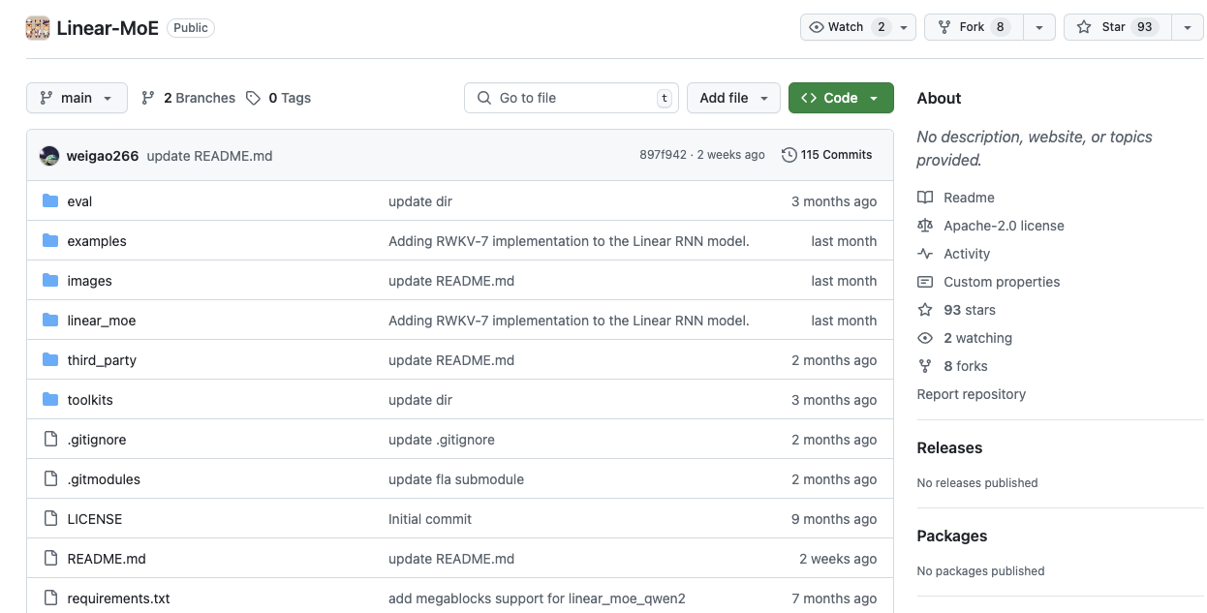Click the branch icon beside 2 Branches
The width and height of the screenshot is (1207, 613).
tap(148, 98)
